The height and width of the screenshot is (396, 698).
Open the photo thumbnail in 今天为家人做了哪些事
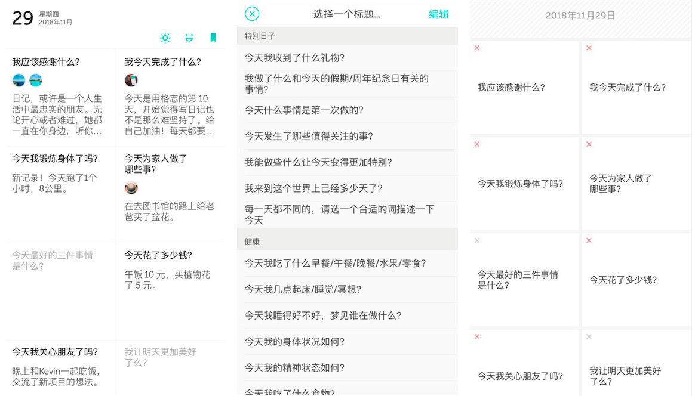[x=131, y=188]
